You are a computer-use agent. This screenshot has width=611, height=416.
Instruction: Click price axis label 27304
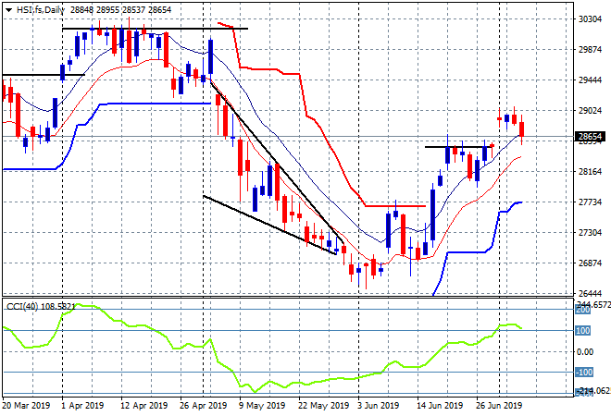[590, 233]
